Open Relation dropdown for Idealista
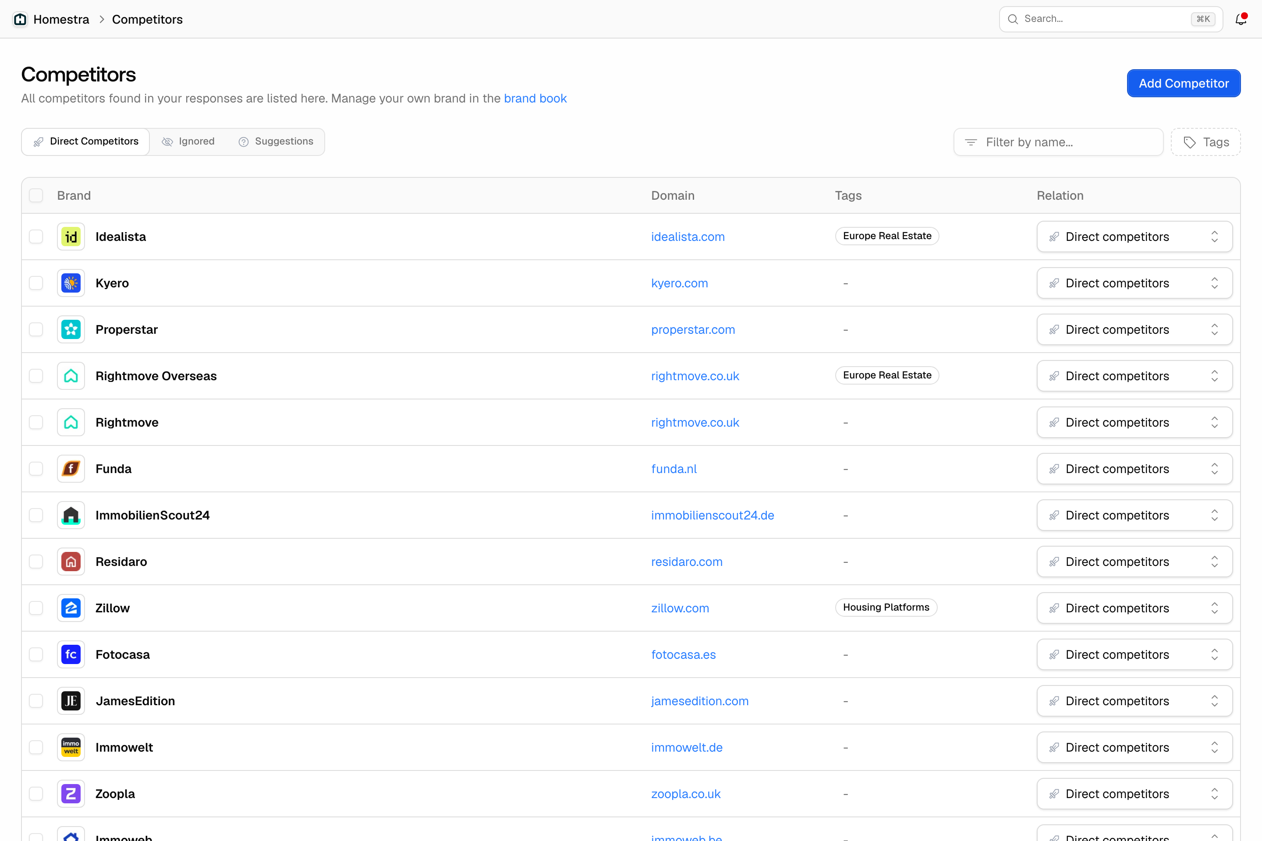This screenshot has width=1262, height=841. (1134, 237)
